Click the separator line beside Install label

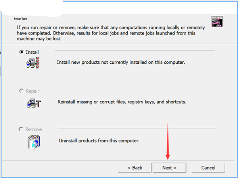(x=135, y=51)
